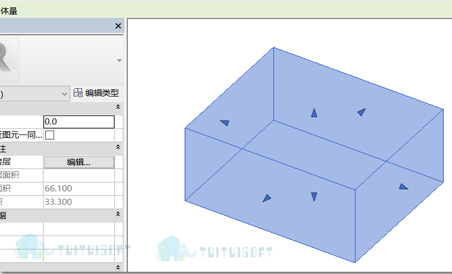Viewport: 452px width, 274px height.
Task: Click the 体量 tab label
Action: tap(8, 11)
